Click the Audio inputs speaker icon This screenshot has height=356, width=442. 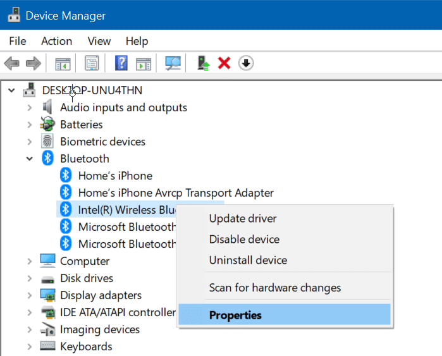[47, 107]
